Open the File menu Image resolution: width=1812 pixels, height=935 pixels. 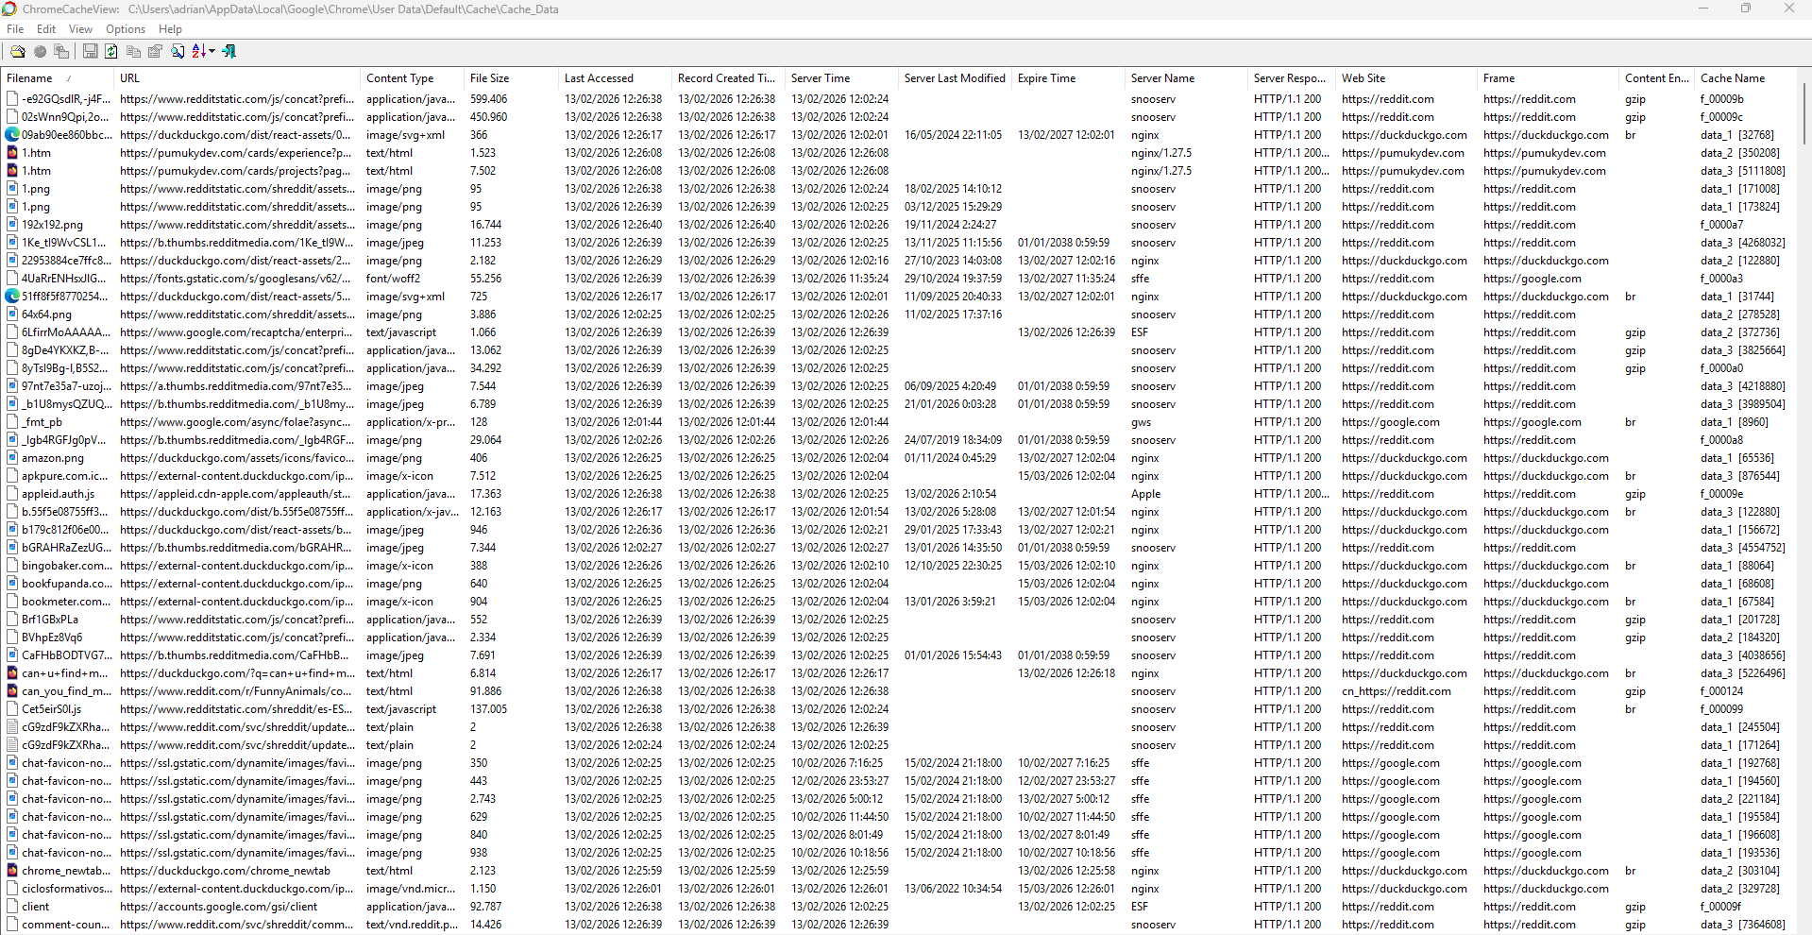click(15, 29)
